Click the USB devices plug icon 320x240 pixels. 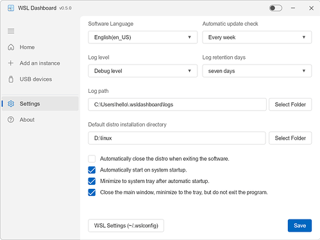(x=11, y=79)
